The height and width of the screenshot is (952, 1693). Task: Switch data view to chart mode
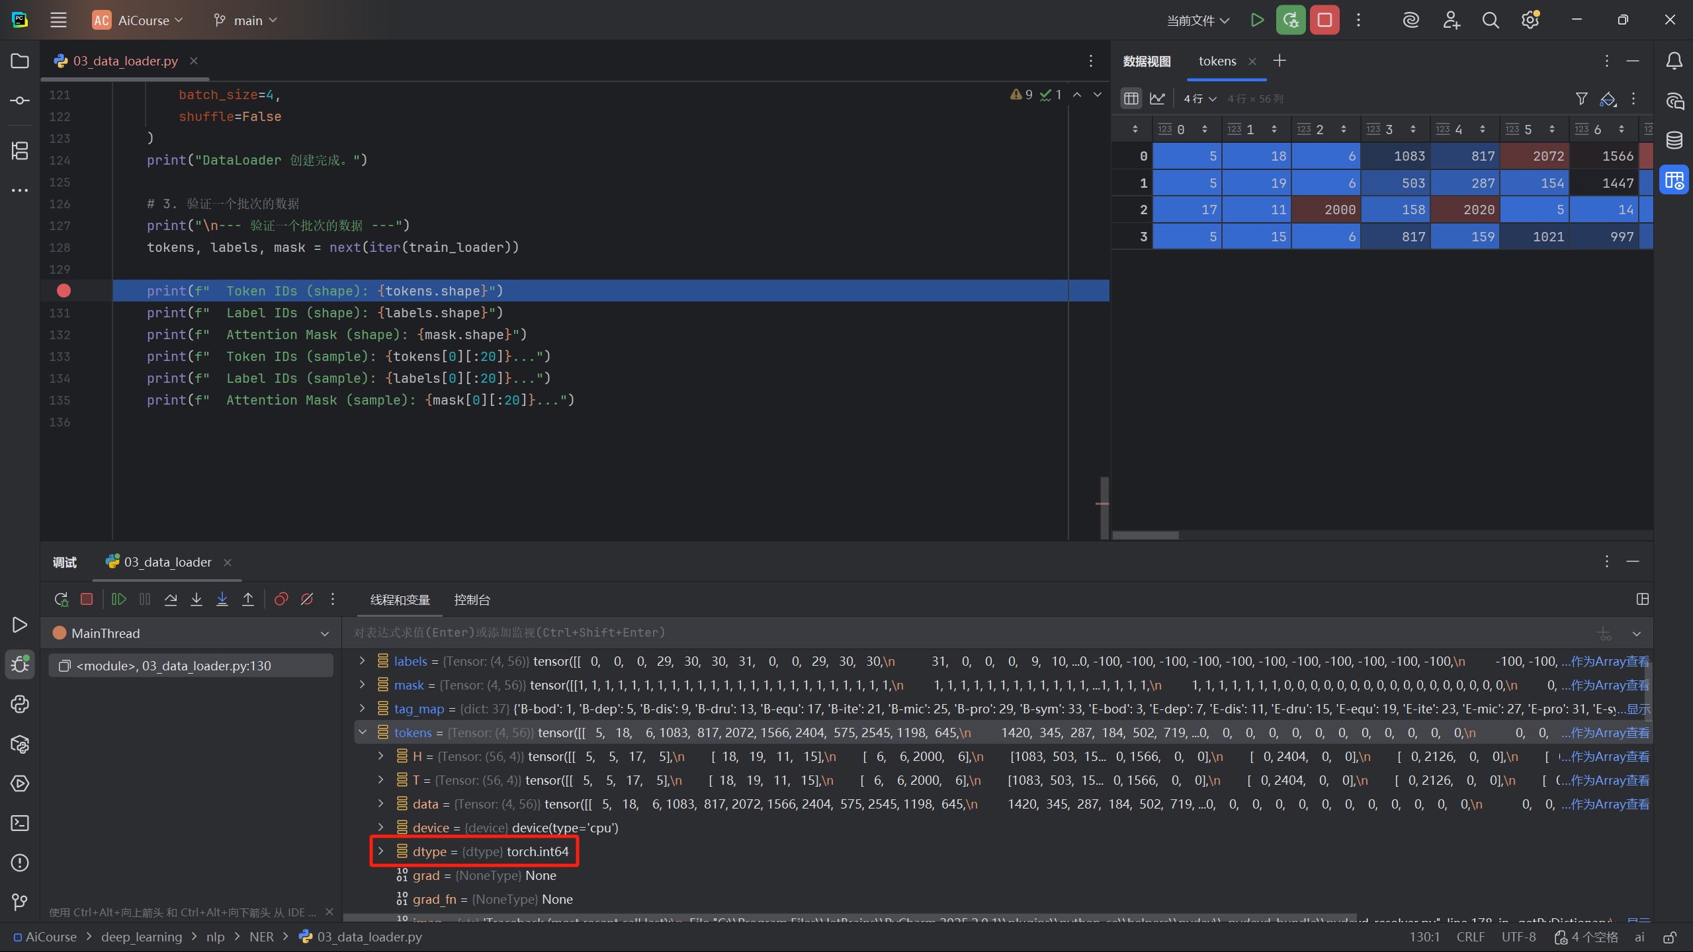coord(1157,99)
